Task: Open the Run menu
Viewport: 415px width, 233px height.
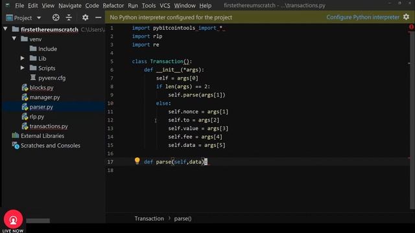Action: [132, 6]
